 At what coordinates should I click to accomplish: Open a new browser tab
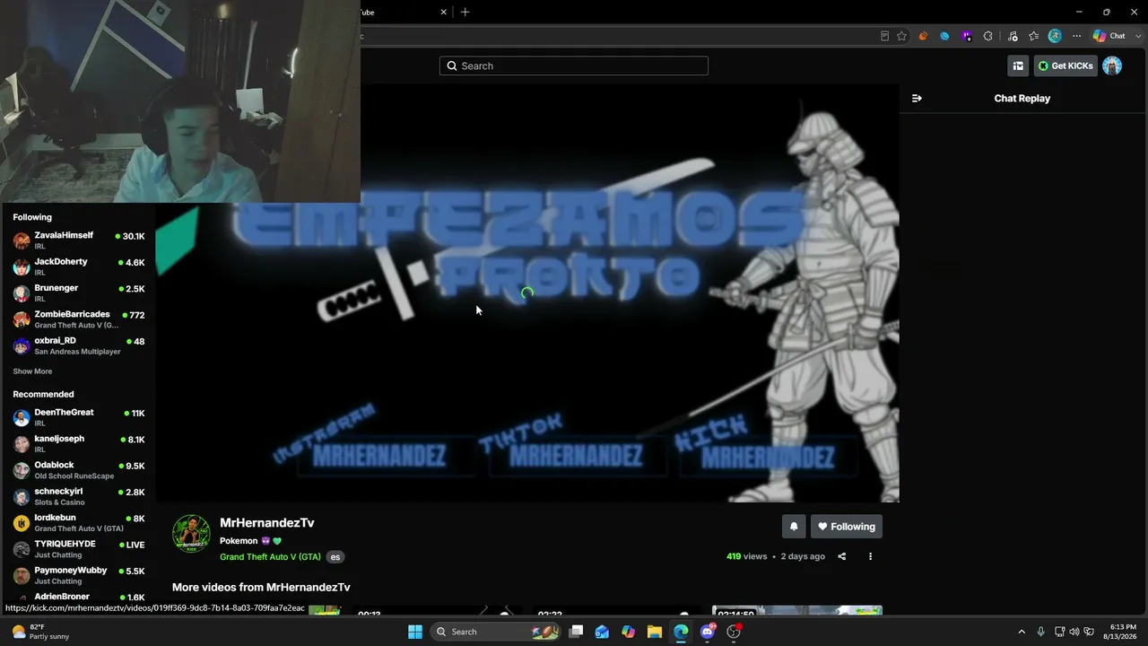coord(465,12)
